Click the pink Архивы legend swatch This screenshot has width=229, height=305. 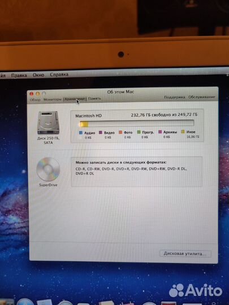160,132
